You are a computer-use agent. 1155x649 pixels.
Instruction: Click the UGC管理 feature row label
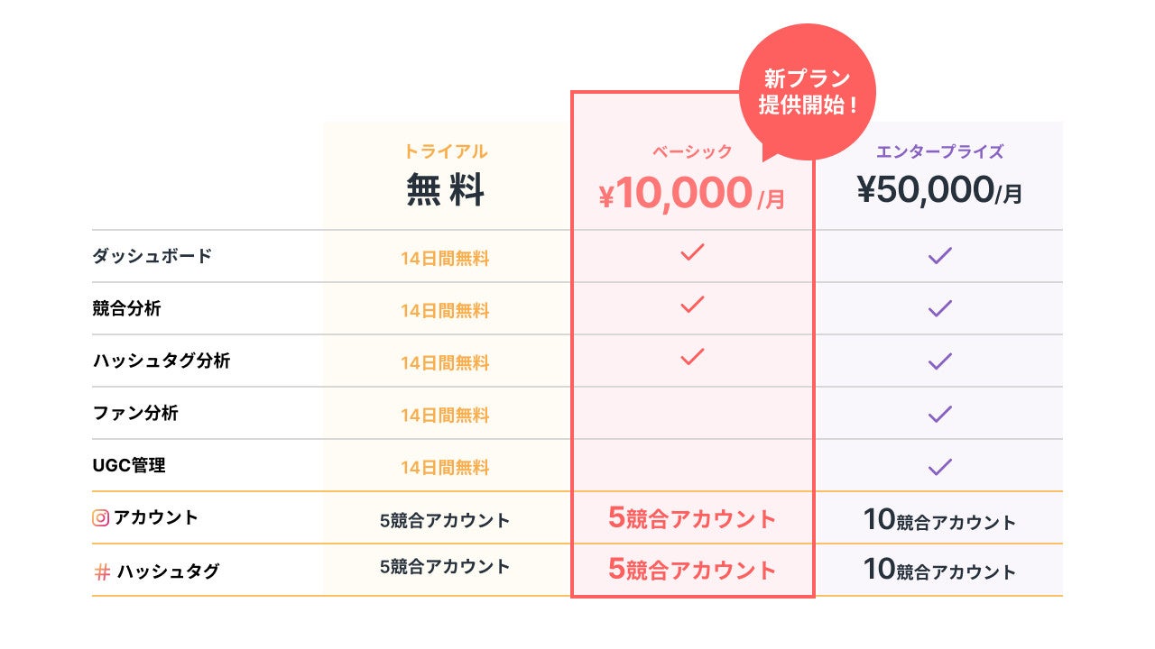129,466
